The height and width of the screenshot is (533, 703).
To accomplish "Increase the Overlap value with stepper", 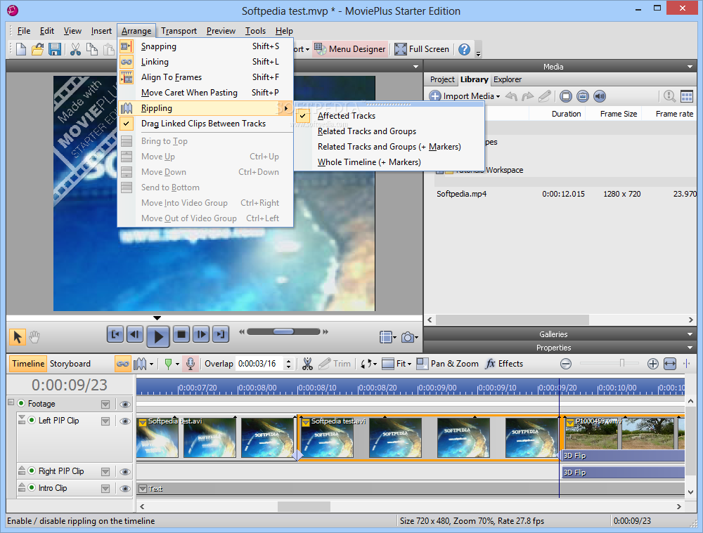I will (289, 360).
